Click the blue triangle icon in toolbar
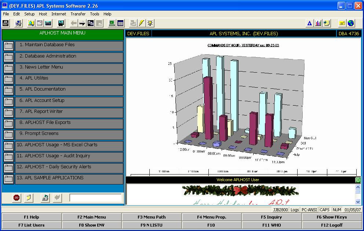This screenshot has height=231, width=364. (309, 23)
